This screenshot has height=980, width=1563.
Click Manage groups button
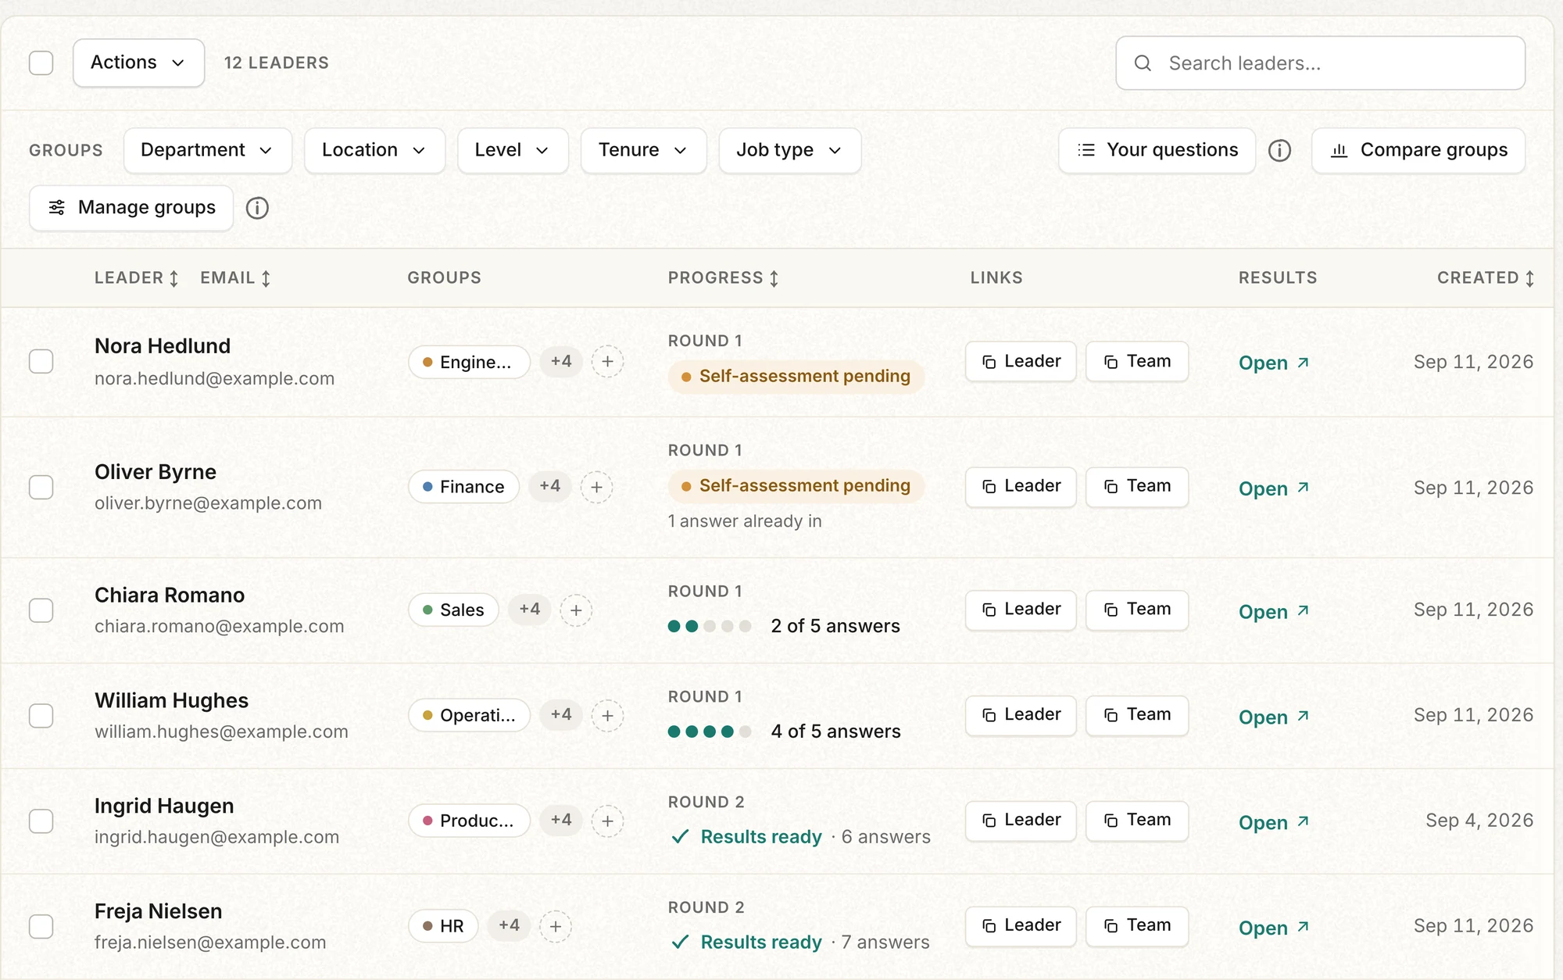[131, 208]
